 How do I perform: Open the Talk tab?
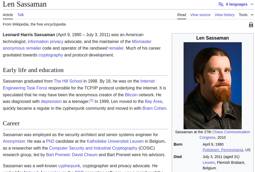click(21, 15)
